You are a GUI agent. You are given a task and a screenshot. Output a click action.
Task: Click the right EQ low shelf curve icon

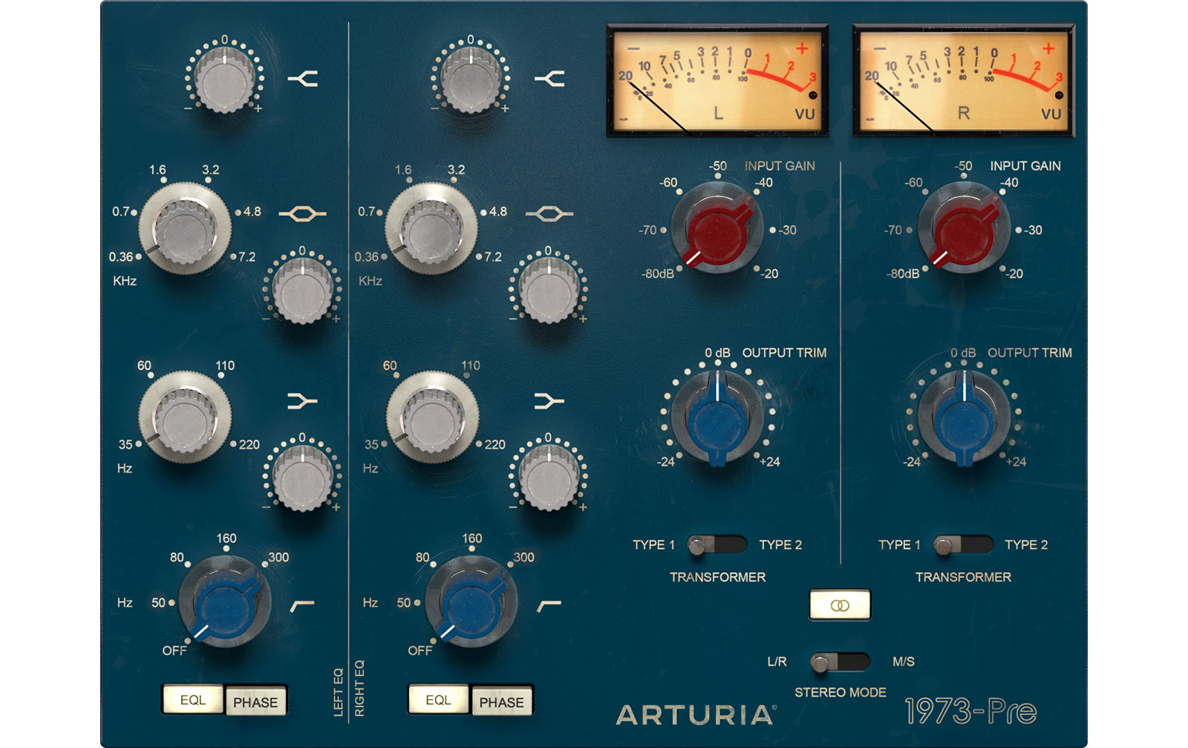pos(549,401)
